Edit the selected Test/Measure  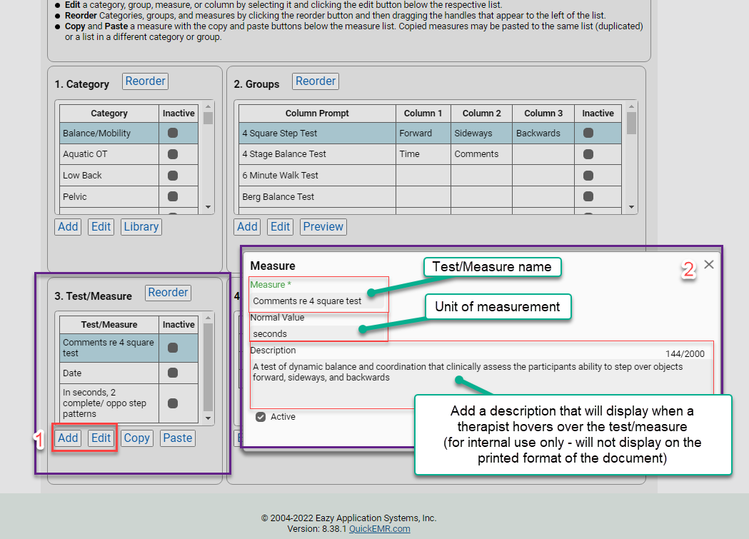101,438
